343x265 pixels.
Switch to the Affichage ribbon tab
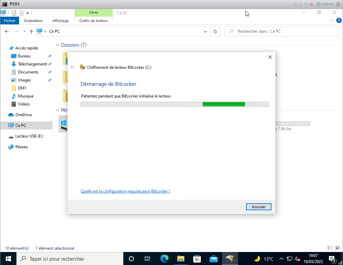click(x=61, y=21)
